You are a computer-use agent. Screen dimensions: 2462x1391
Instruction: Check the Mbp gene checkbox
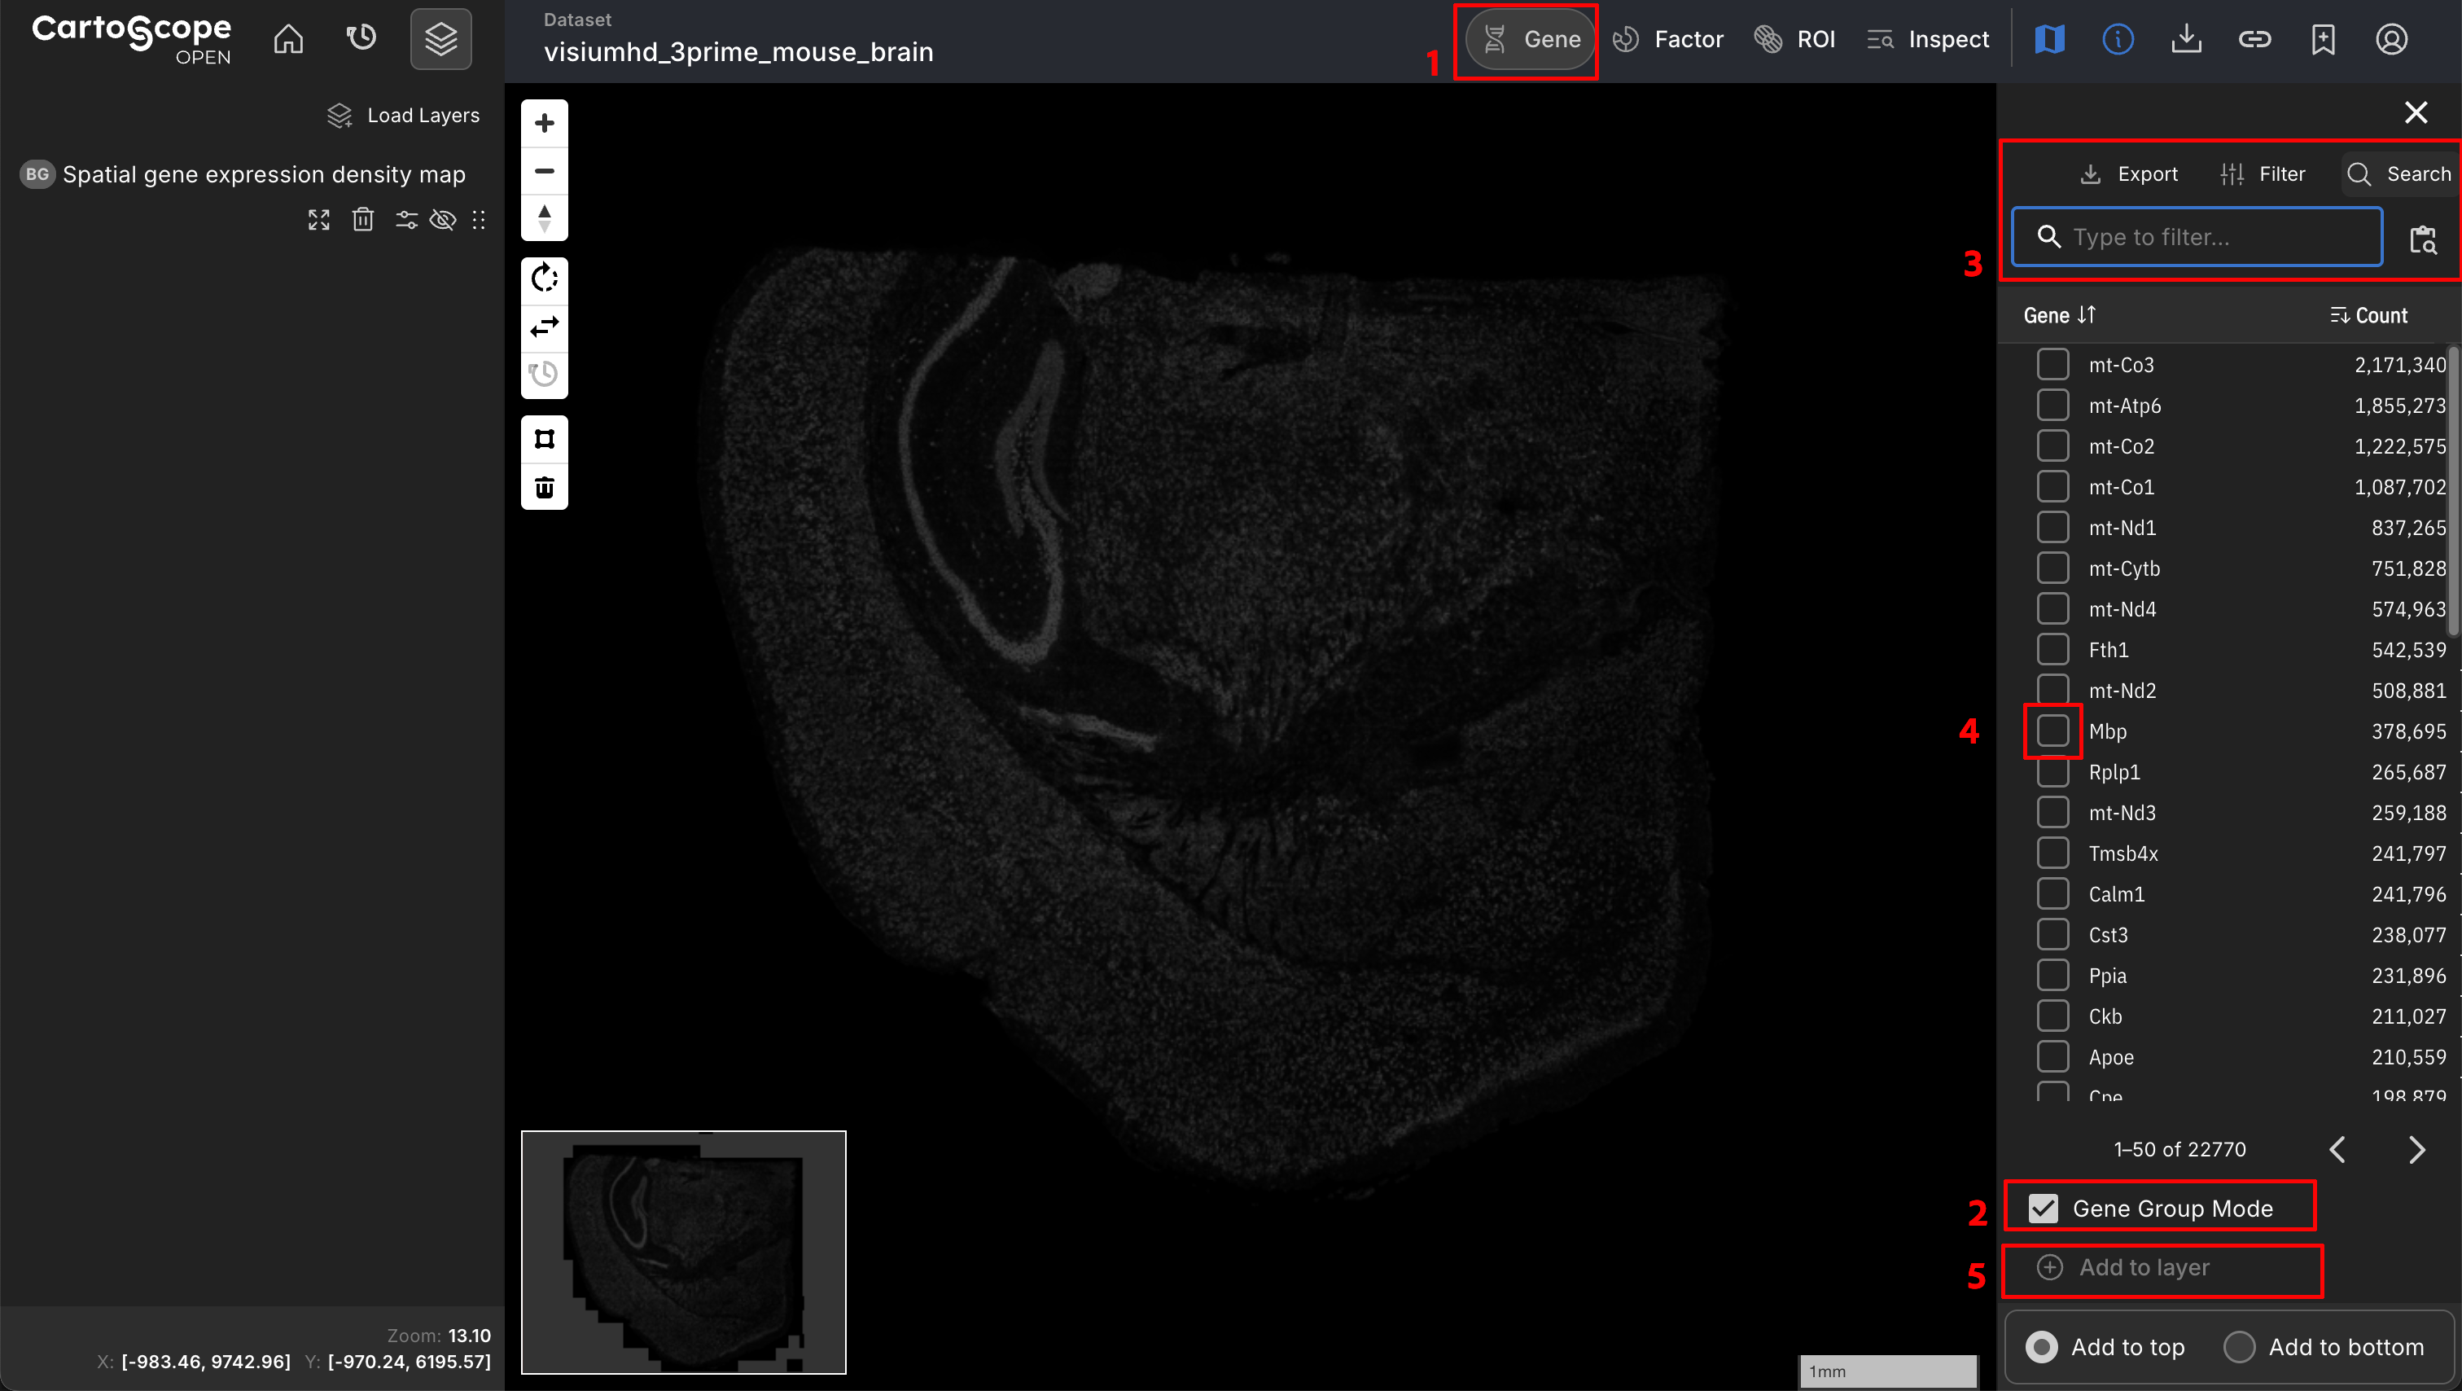click(2052, 731)
